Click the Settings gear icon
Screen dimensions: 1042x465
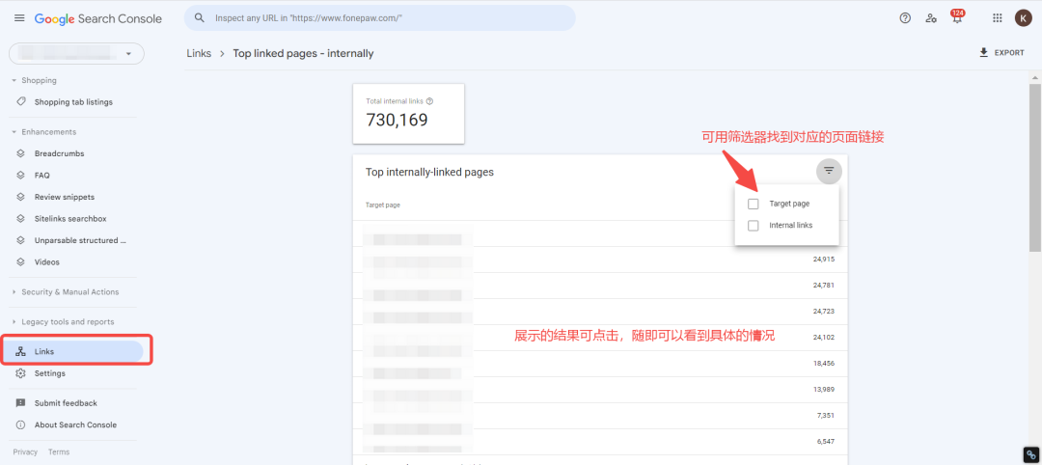[x=21, y=373]
